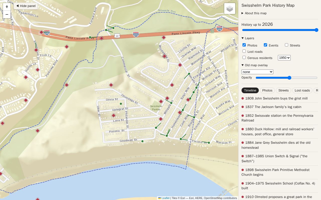The image size is (321, 200).
Task: Click the green photo dot on Goodman St
Action: pos(142,141)
